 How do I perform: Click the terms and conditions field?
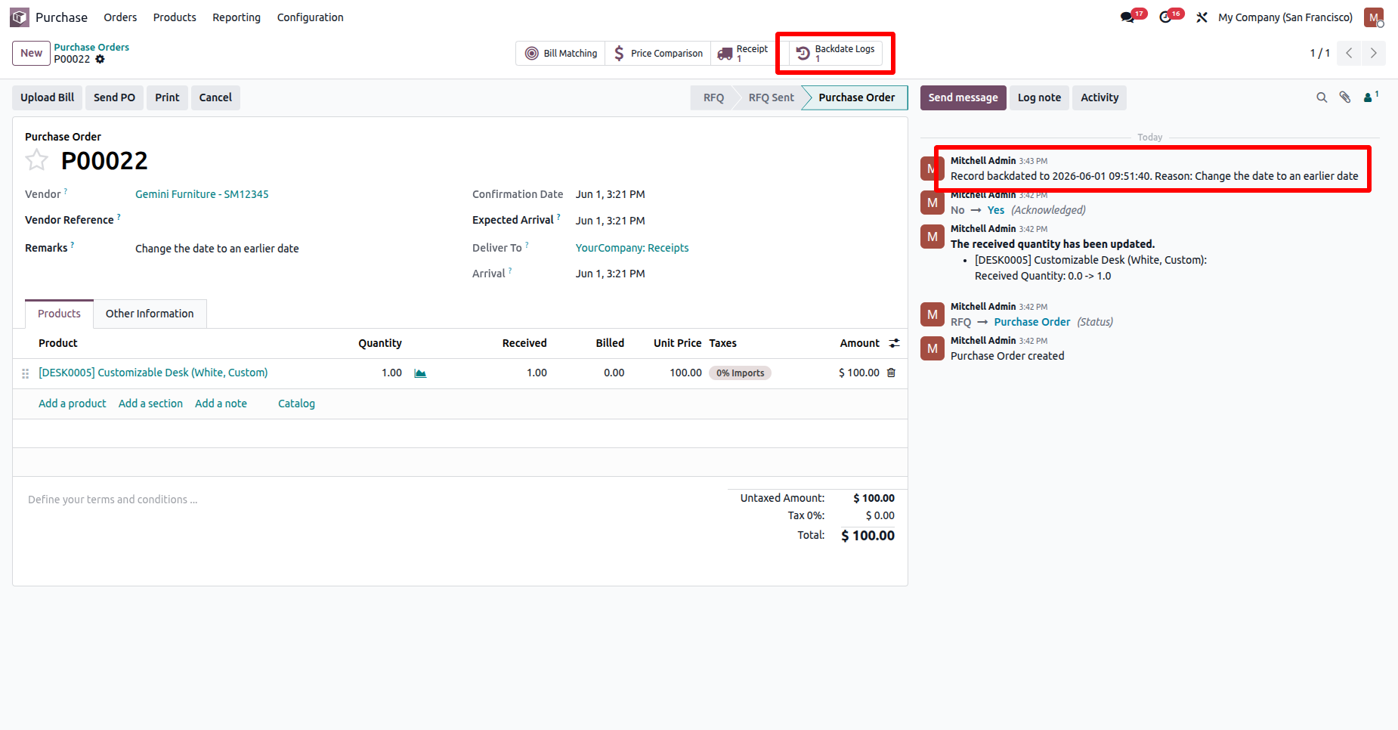(370, 500)
